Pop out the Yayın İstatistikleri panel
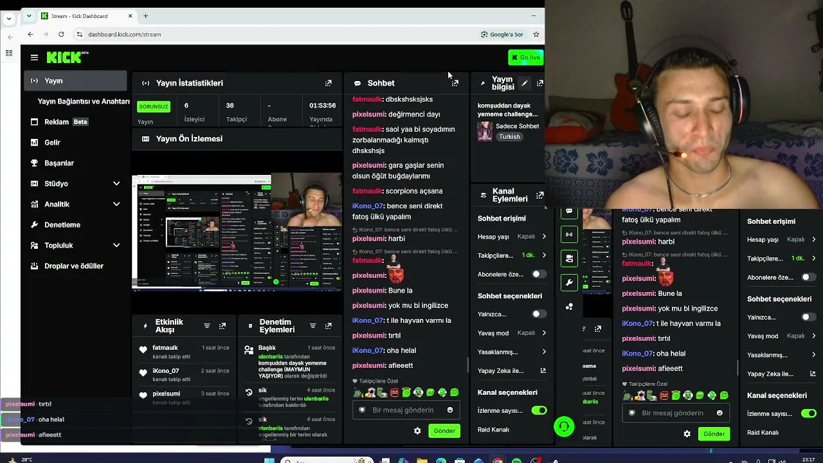 point(328,83)
